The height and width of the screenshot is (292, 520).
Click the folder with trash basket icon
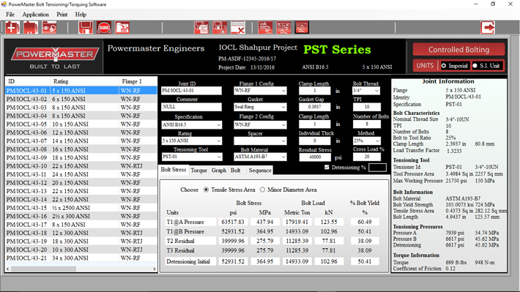(x=122, y=28)
